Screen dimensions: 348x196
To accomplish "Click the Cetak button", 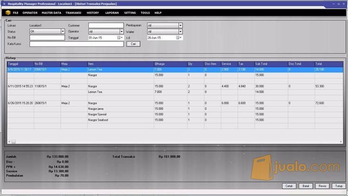I will tap(289, 186).
